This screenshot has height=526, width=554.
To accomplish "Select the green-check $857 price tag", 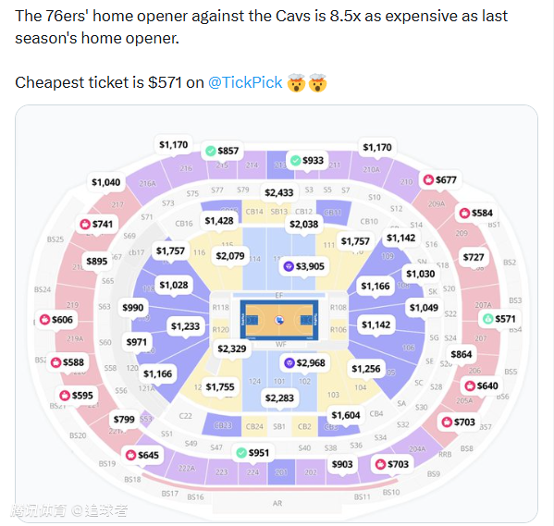I will pos(222,151).
